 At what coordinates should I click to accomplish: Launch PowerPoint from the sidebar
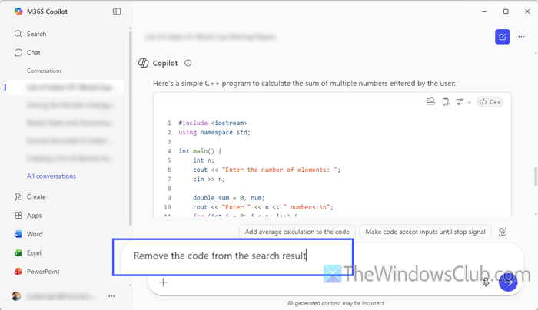pos(37,272)
